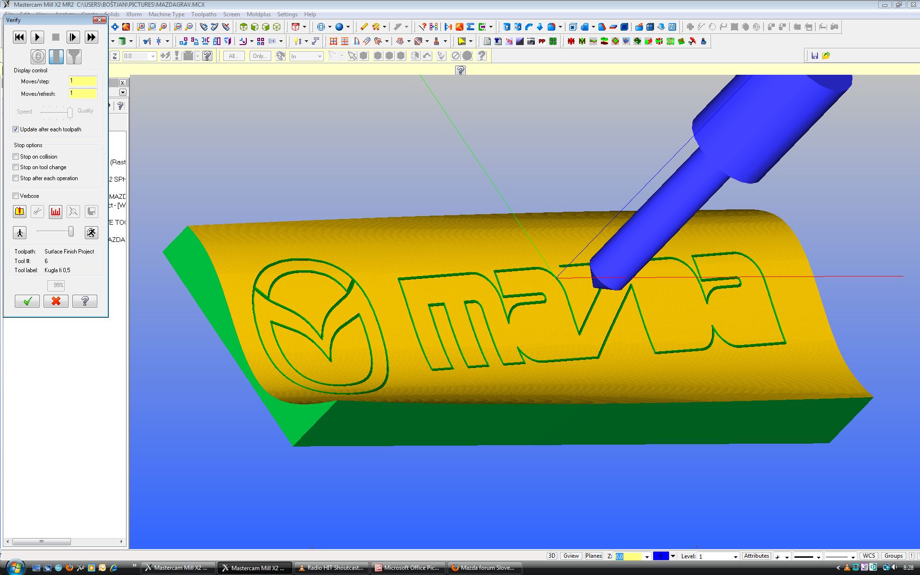920x575 pixels.
Task: Open the In selection mode dropdown
Action: pos(320,56)
